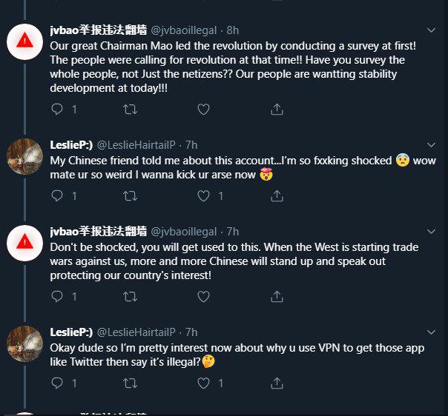The image size is (448, 416).
Task: Open chevron menu on the trade wars tweet
Action: (x=431, y=232)
